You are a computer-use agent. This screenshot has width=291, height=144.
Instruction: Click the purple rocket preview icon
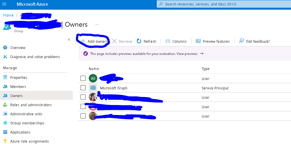(x=85, y=54)
